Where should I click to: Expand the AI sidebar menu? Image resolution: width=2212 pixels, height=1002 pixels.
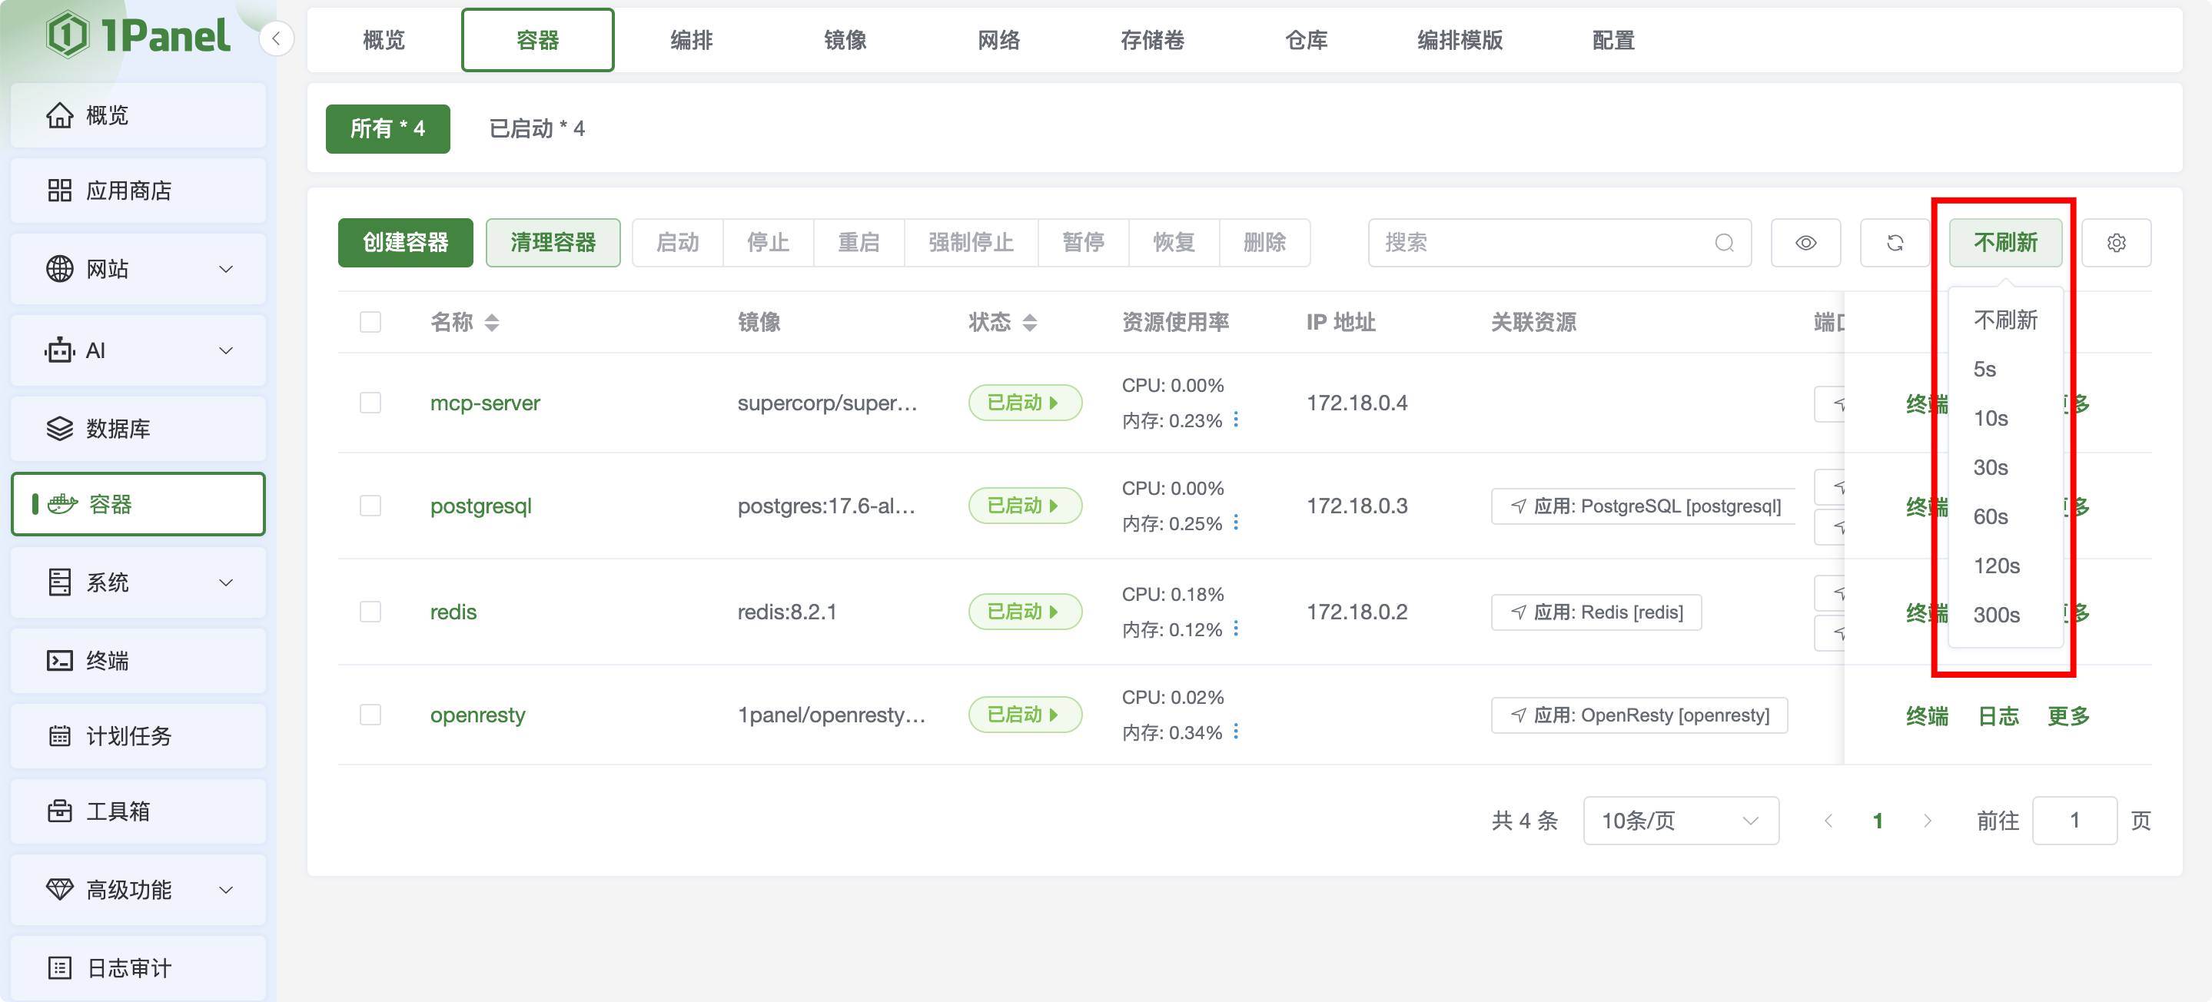[138, 350]
